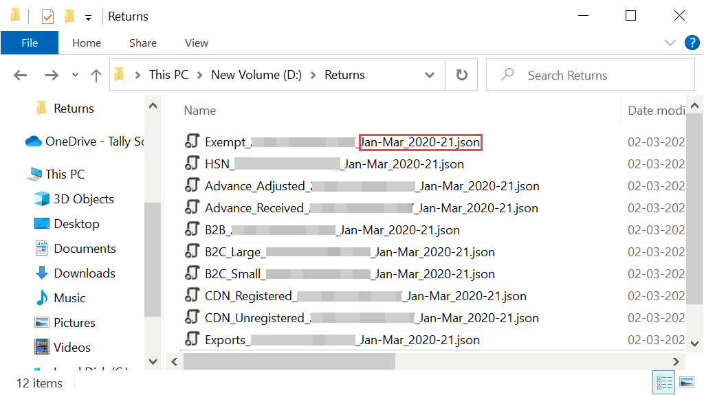This screenshot has width=704, height=395.
Task: Click This PC in the address bar
Action: (x=169, y=75)
